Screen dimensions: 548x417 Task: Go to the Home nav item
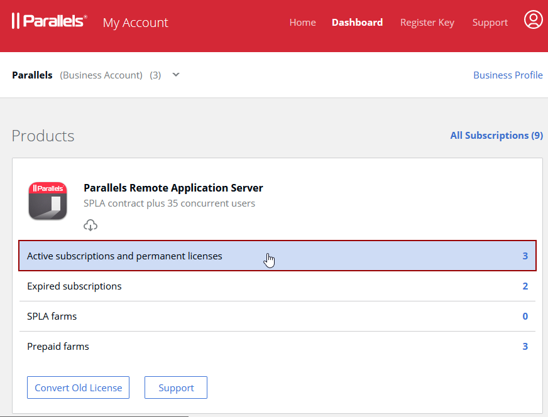[302, 23]
